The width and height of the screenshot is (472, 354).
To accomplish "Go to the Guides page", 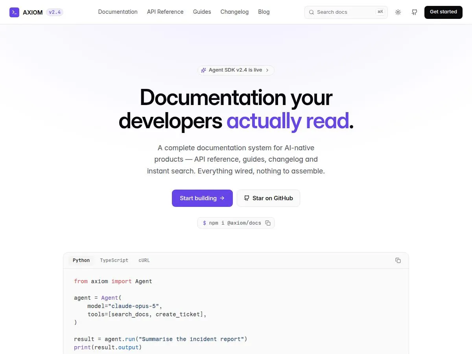I will tap(202, 12).
